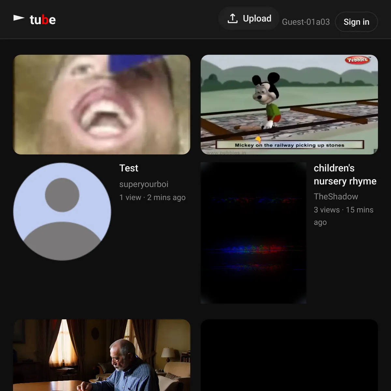Open the old man at table thumbnail

pyautogui.click(x=102, y=355)
